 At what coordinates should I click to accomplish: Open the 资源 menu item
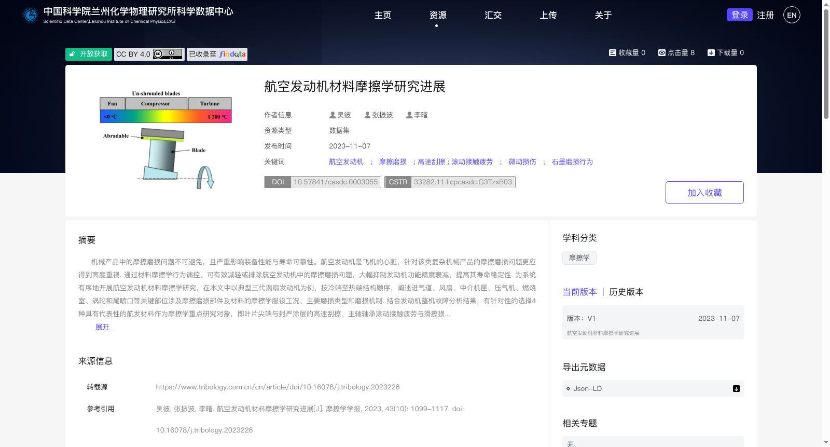tap(438, 15)
